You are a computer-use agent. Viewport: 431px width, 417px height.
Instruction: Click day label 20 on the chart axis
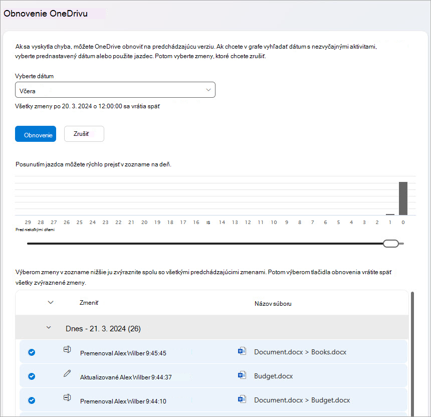144,223
